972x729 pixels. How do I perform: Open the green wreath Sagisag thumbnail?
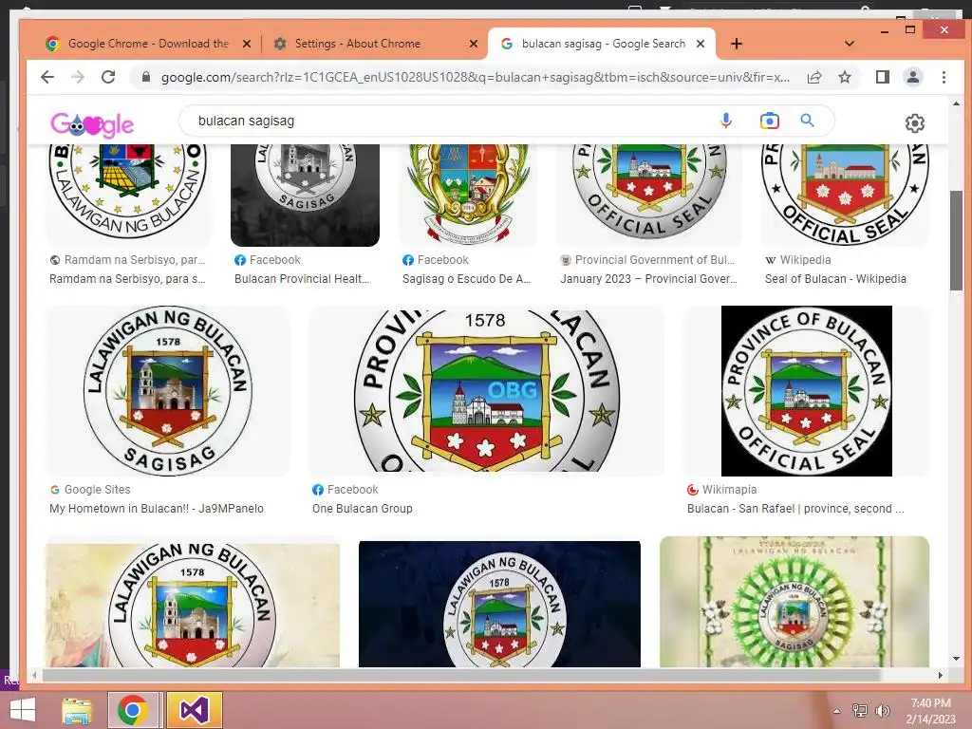tap(794, 602)
